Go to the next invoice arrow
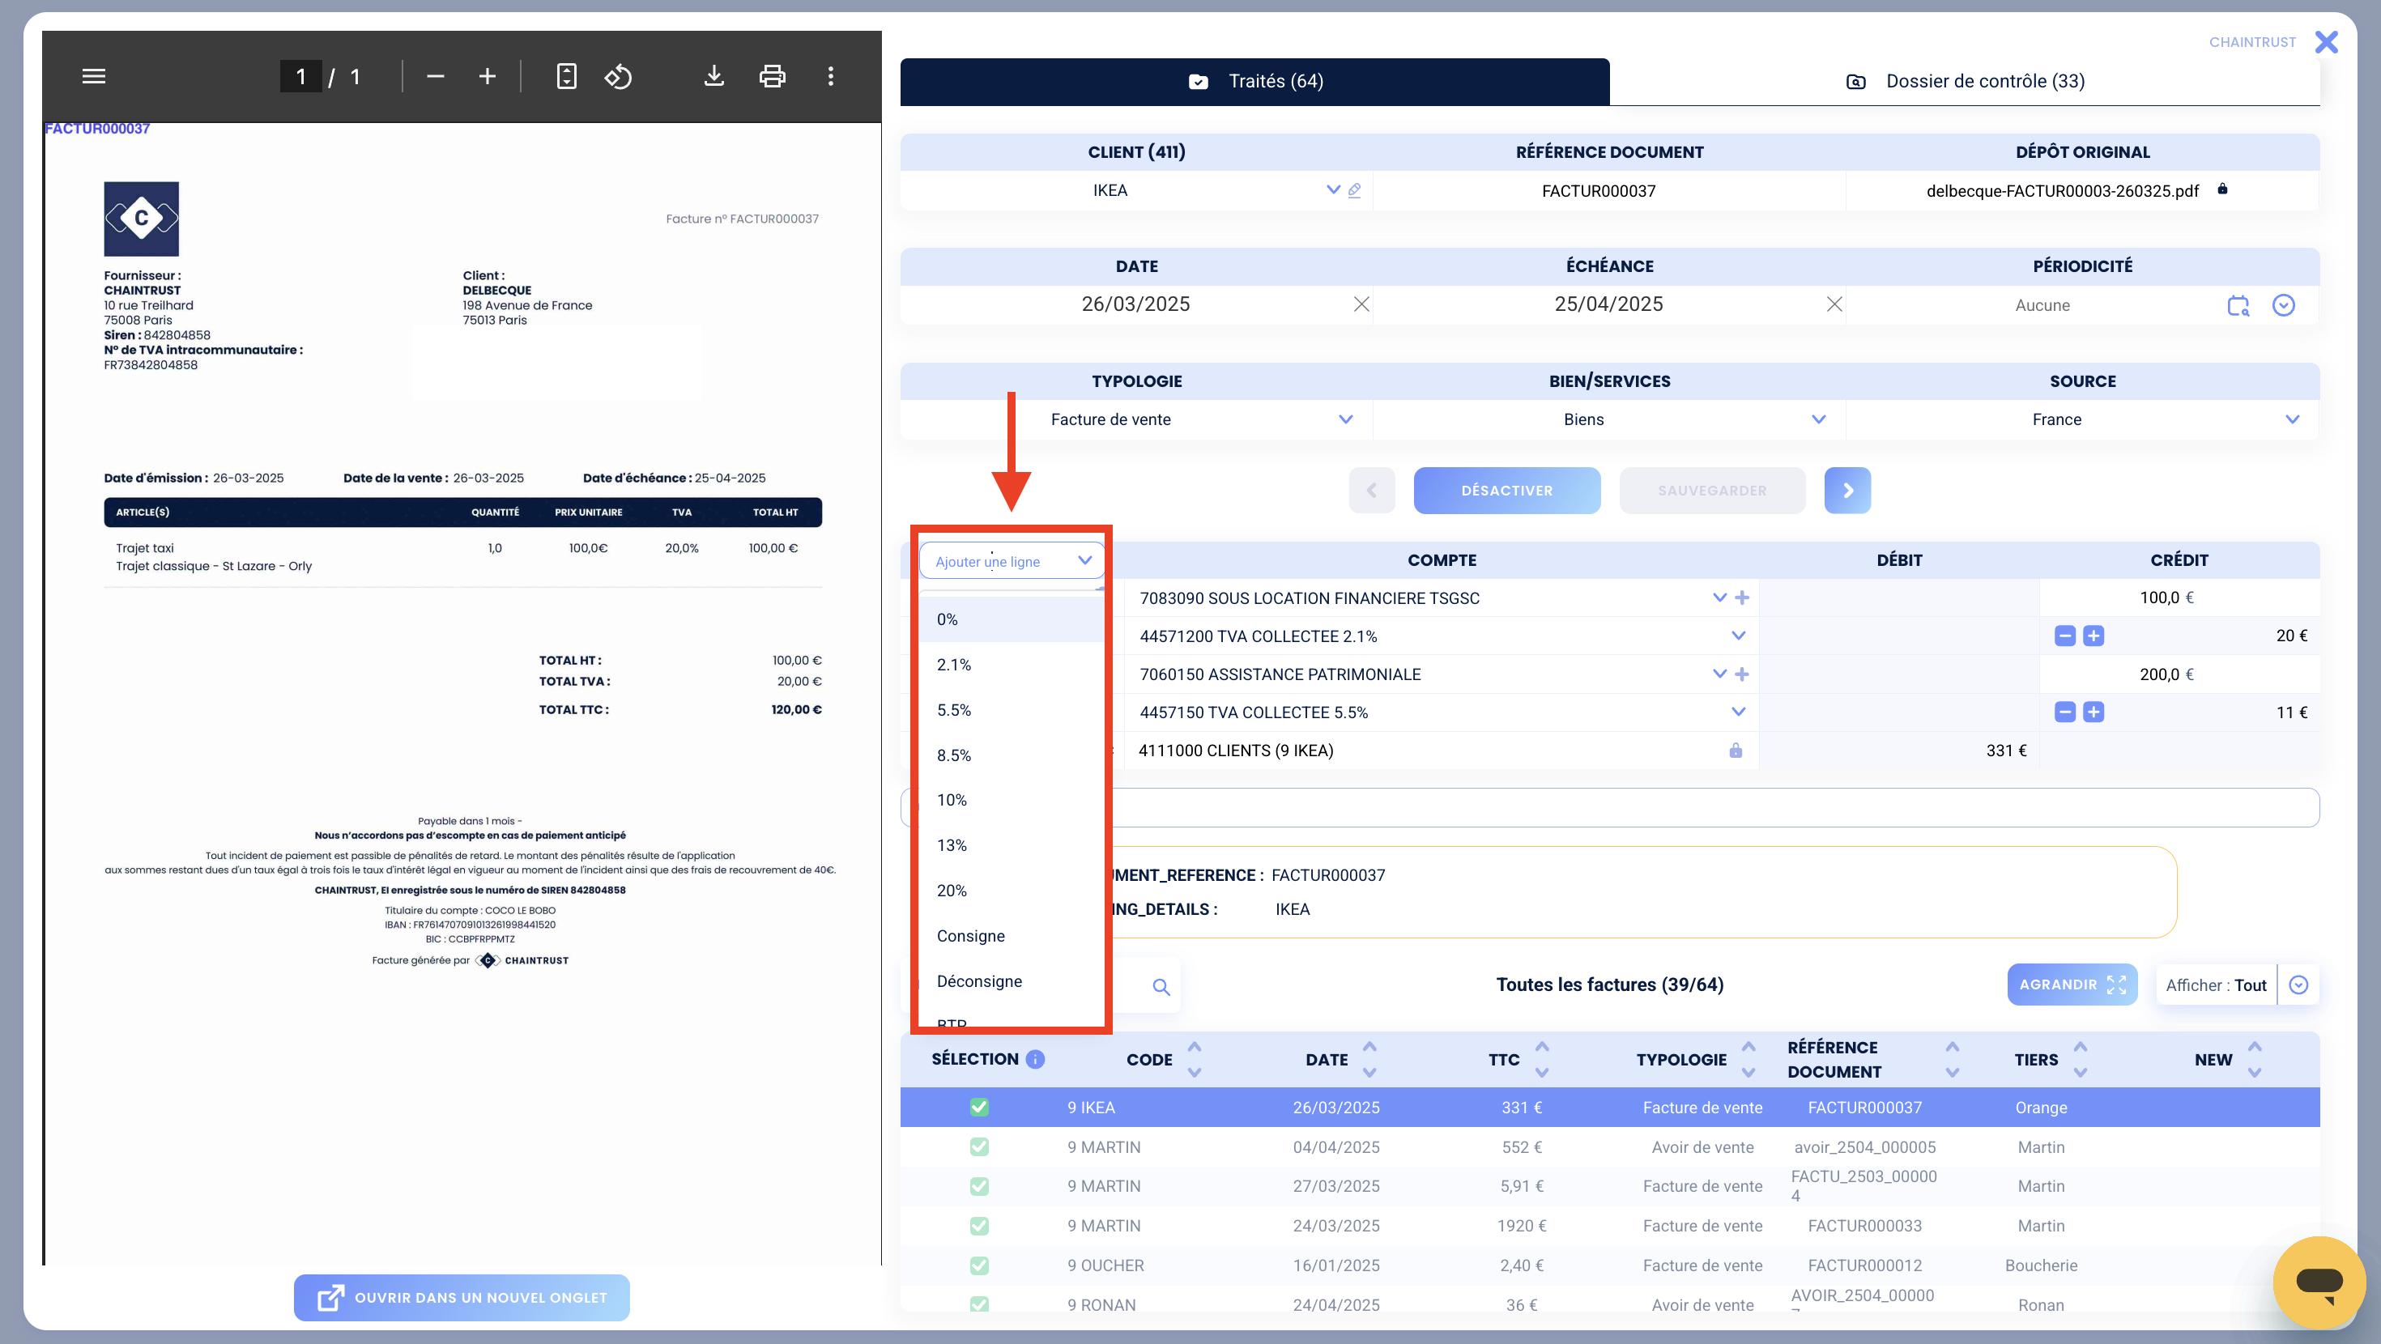 click(1846, 490)
